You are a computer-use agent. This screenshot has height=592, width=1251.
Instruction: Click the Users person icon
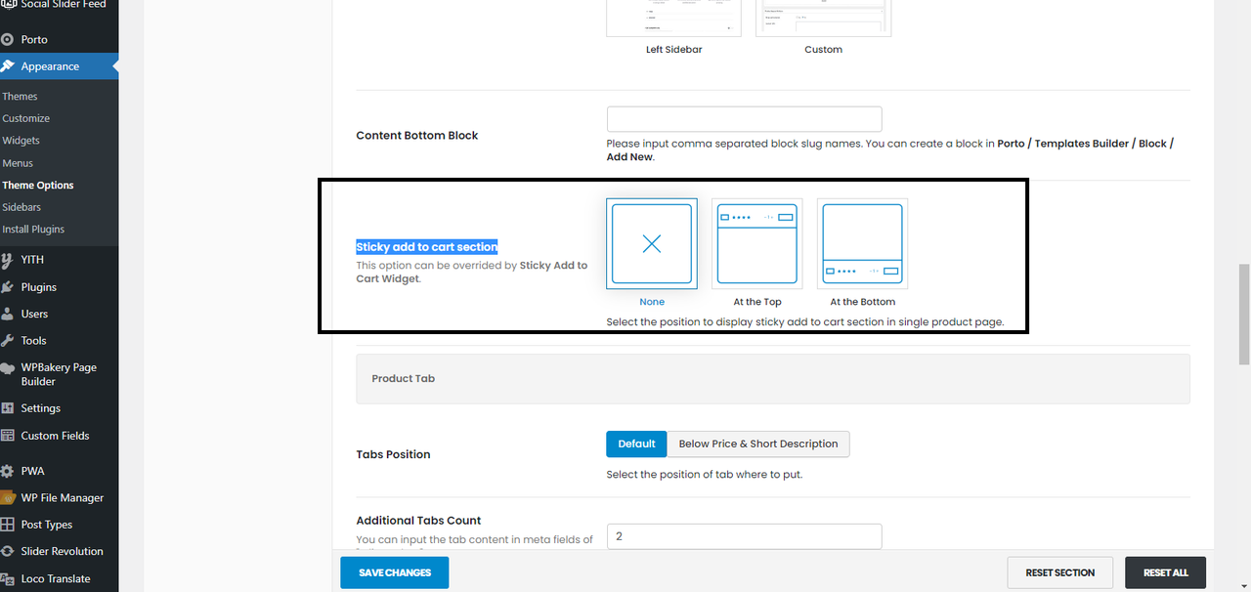8,314
